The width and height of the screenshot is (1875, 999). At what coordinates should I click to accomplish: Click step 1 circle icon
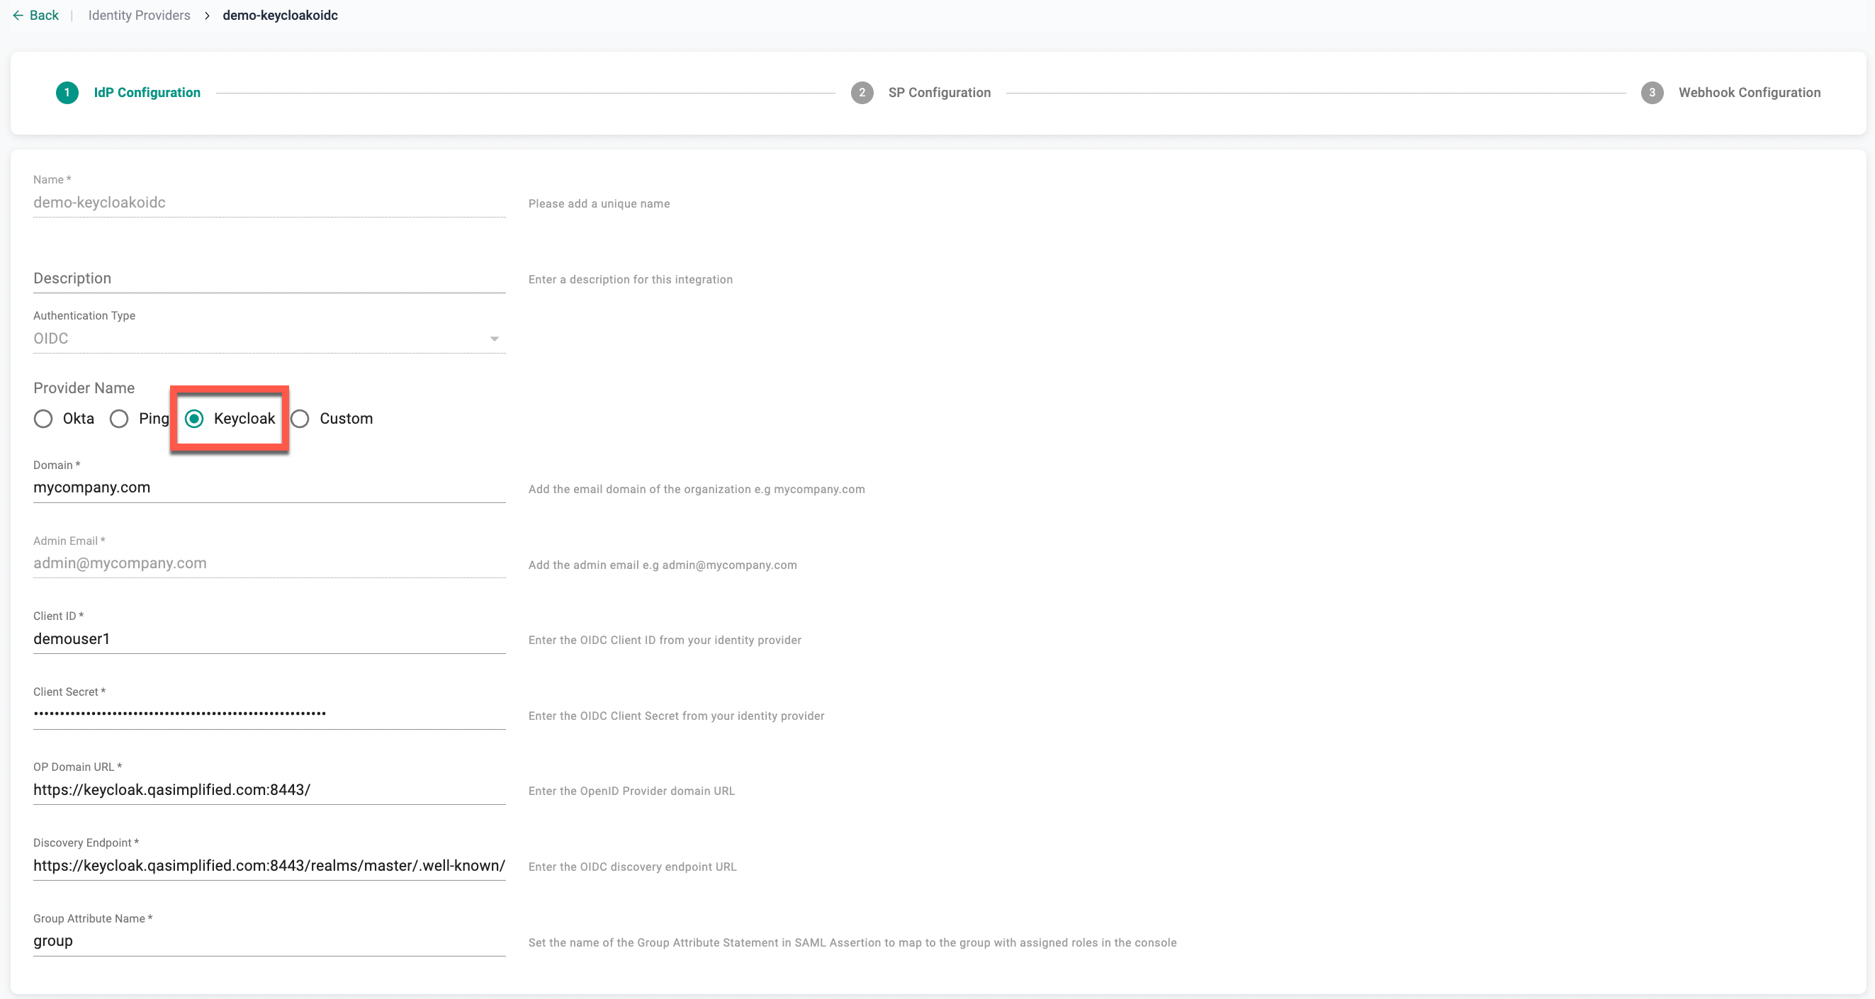point(67,92)
